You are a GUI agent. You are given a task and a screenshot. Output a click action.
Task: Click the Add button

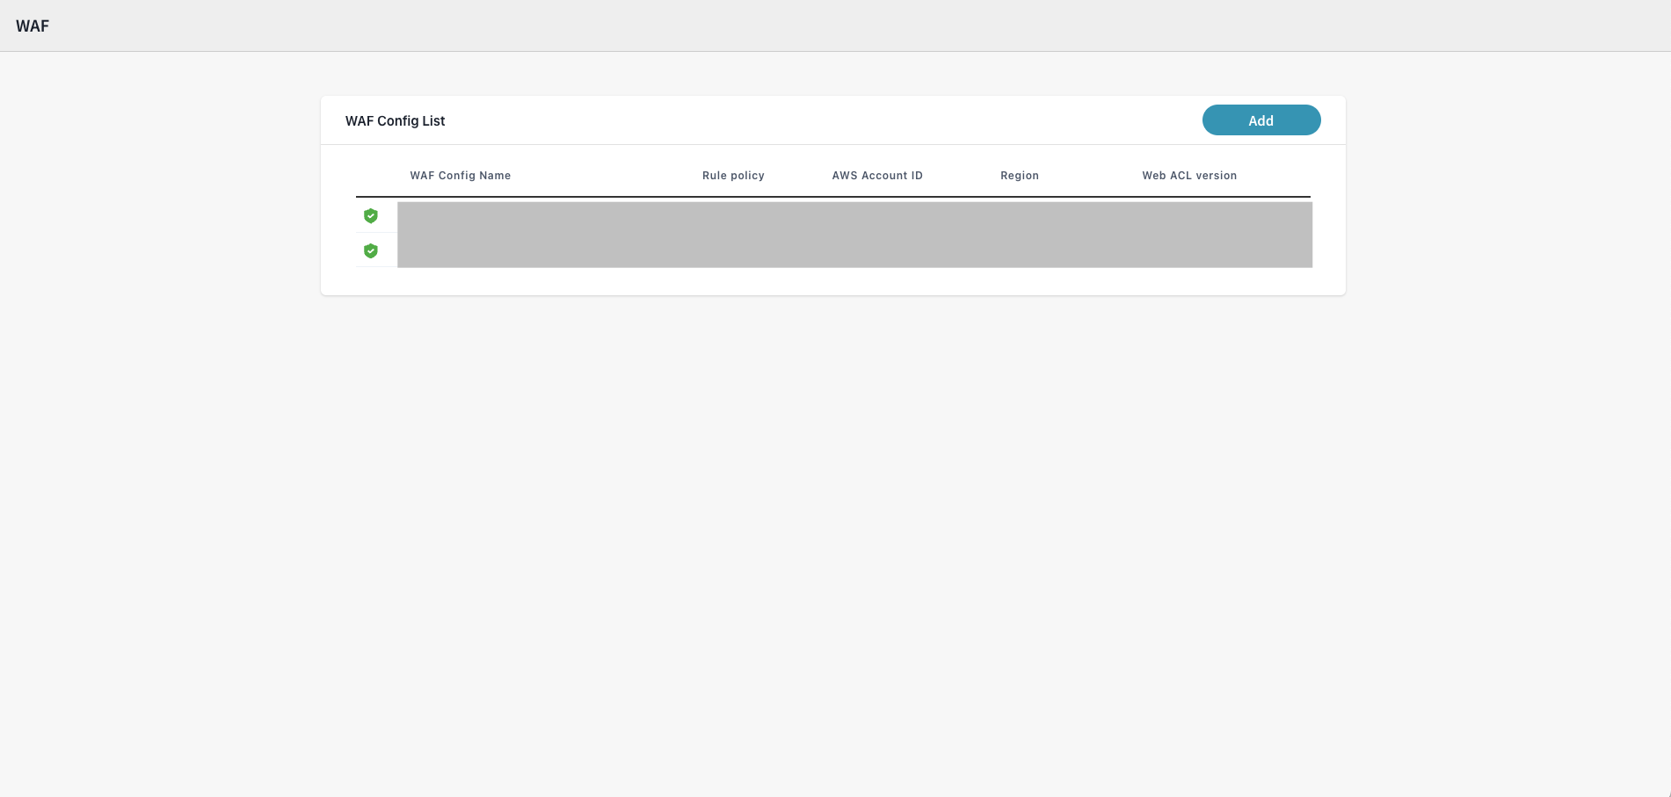1261,120
